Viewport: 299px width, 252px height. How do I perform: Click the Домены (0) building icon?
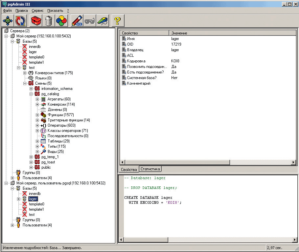click(43, 110)
